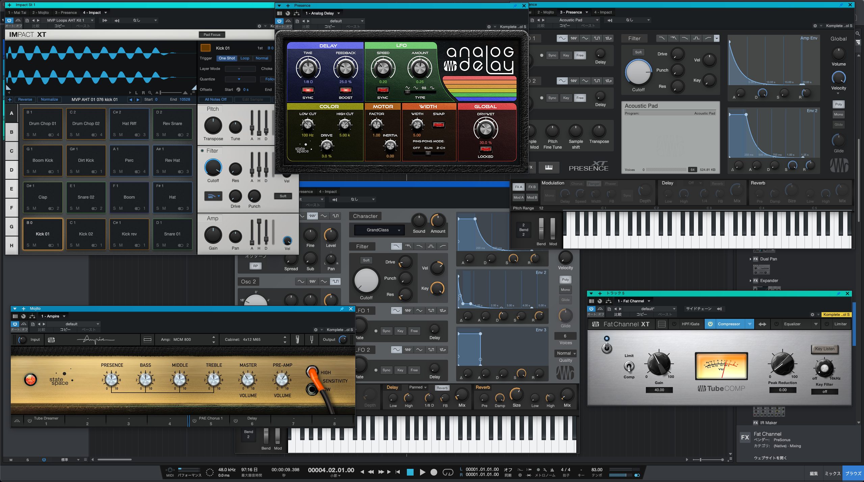Viewport: 864px width, 482px height.
Task: Click the Soft button in Impact filter
Action: [283, 196]
